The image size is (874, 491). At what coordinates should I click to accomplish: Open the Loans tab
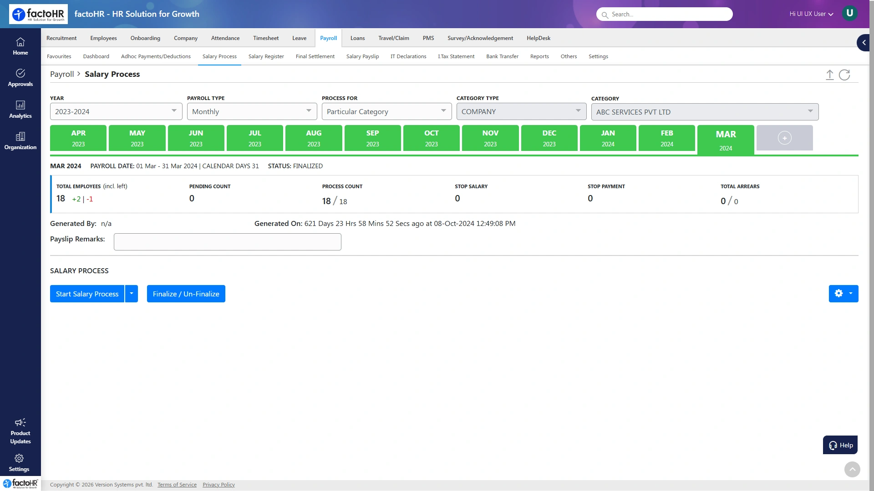point(357,38)
